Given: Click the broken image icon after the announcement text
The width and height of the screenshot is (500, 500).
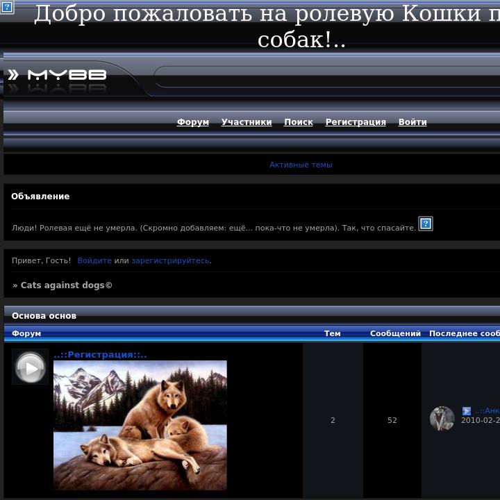Looking at the screenshot, I should (x=426, y=224).
